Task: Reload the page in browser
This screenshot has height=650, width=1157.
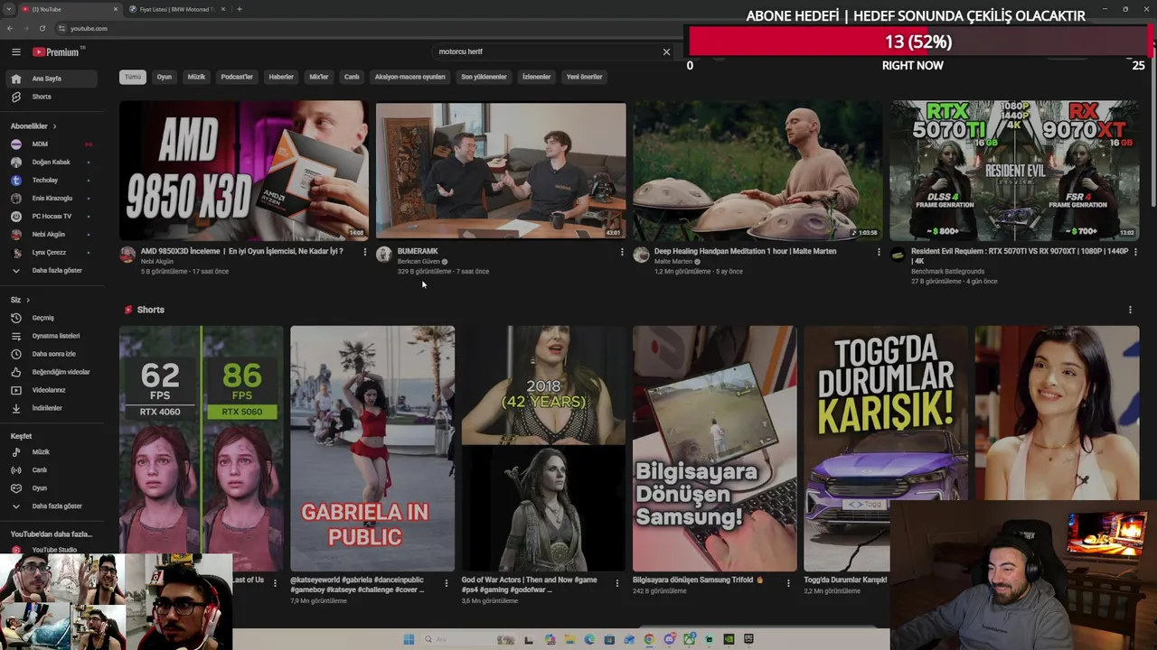Action: point(42,28)
